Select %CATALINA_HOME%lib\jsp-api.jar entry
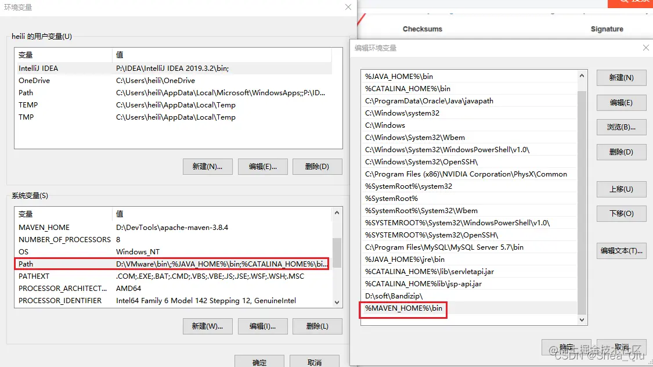Viewport: 653px width, 367px height. click(468, 284)
